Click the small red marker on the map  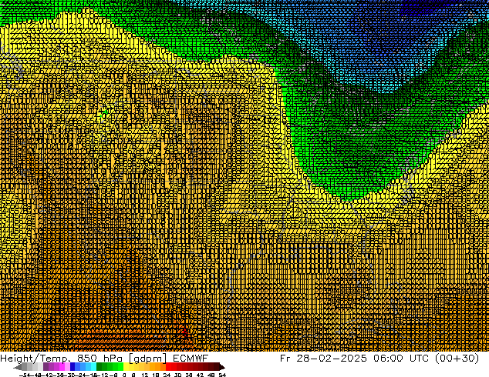click(x=184, y=332)
